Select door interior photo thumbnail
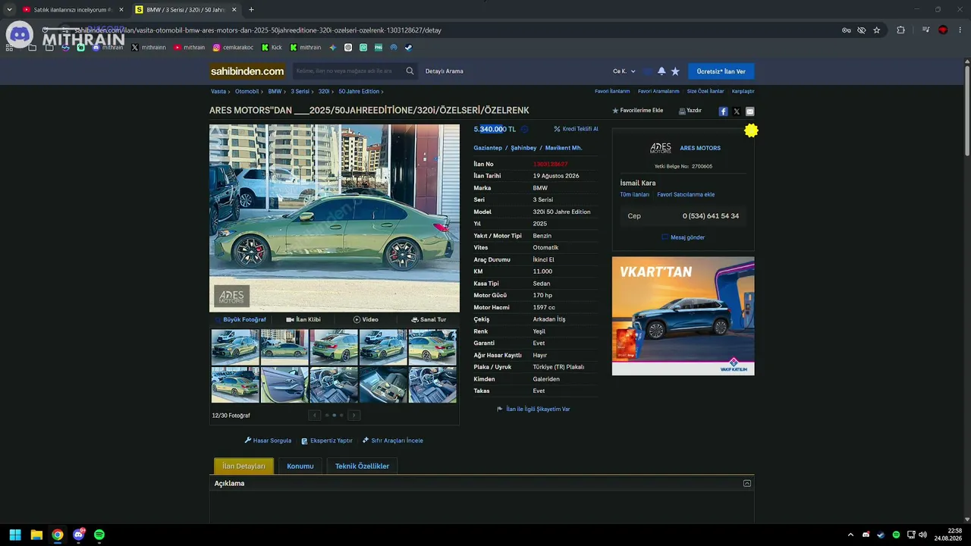971x546 pixels. [284, 384]
